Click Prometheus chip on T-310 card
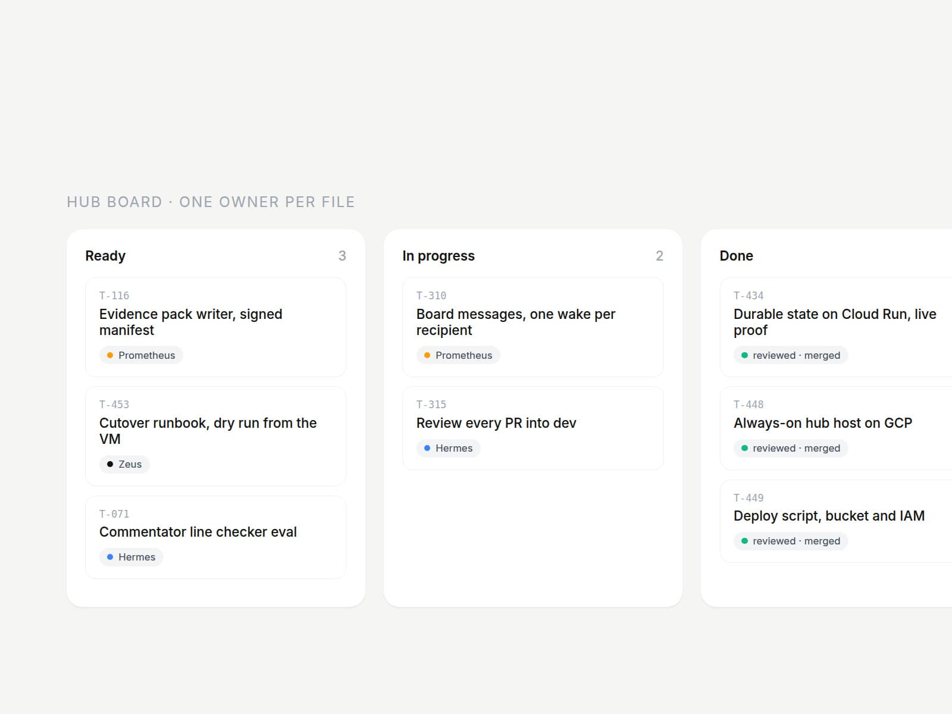This screenshot has height=714, width=952. tap(458, 355)
